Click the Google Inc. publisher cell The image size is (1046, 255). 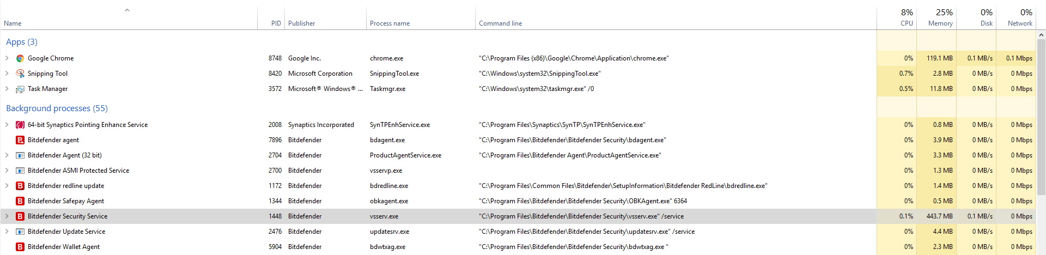305,58
